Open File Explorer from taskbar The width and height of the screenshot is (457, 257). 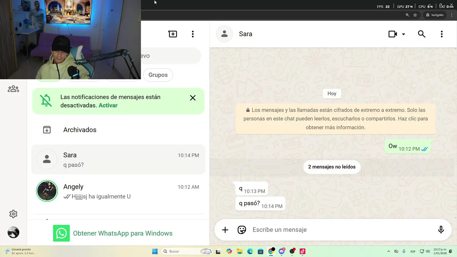(x=240, y=251)
